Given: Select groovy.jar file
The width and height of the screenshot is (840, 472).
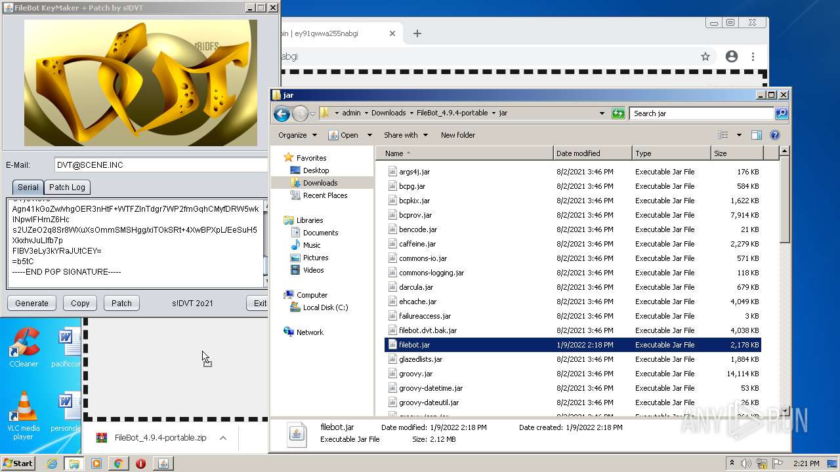Looking at the screenshot, I should point(416,374).
